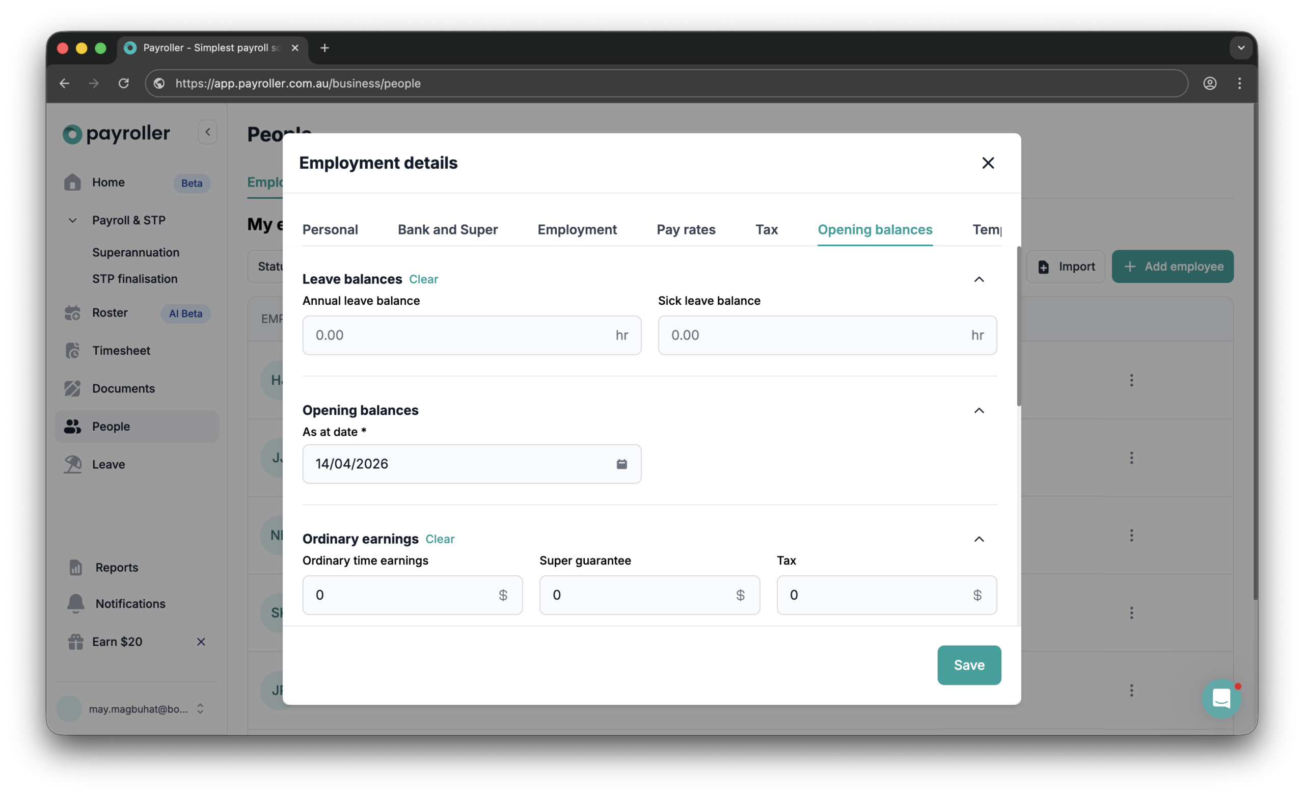
Task: Switch to the Pay rates tab
Action: point(685,229)
